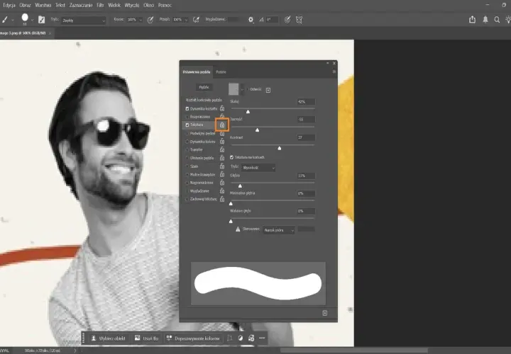
Task: Open the texture pattern picker arrow
Action: [x=242, y=89]
